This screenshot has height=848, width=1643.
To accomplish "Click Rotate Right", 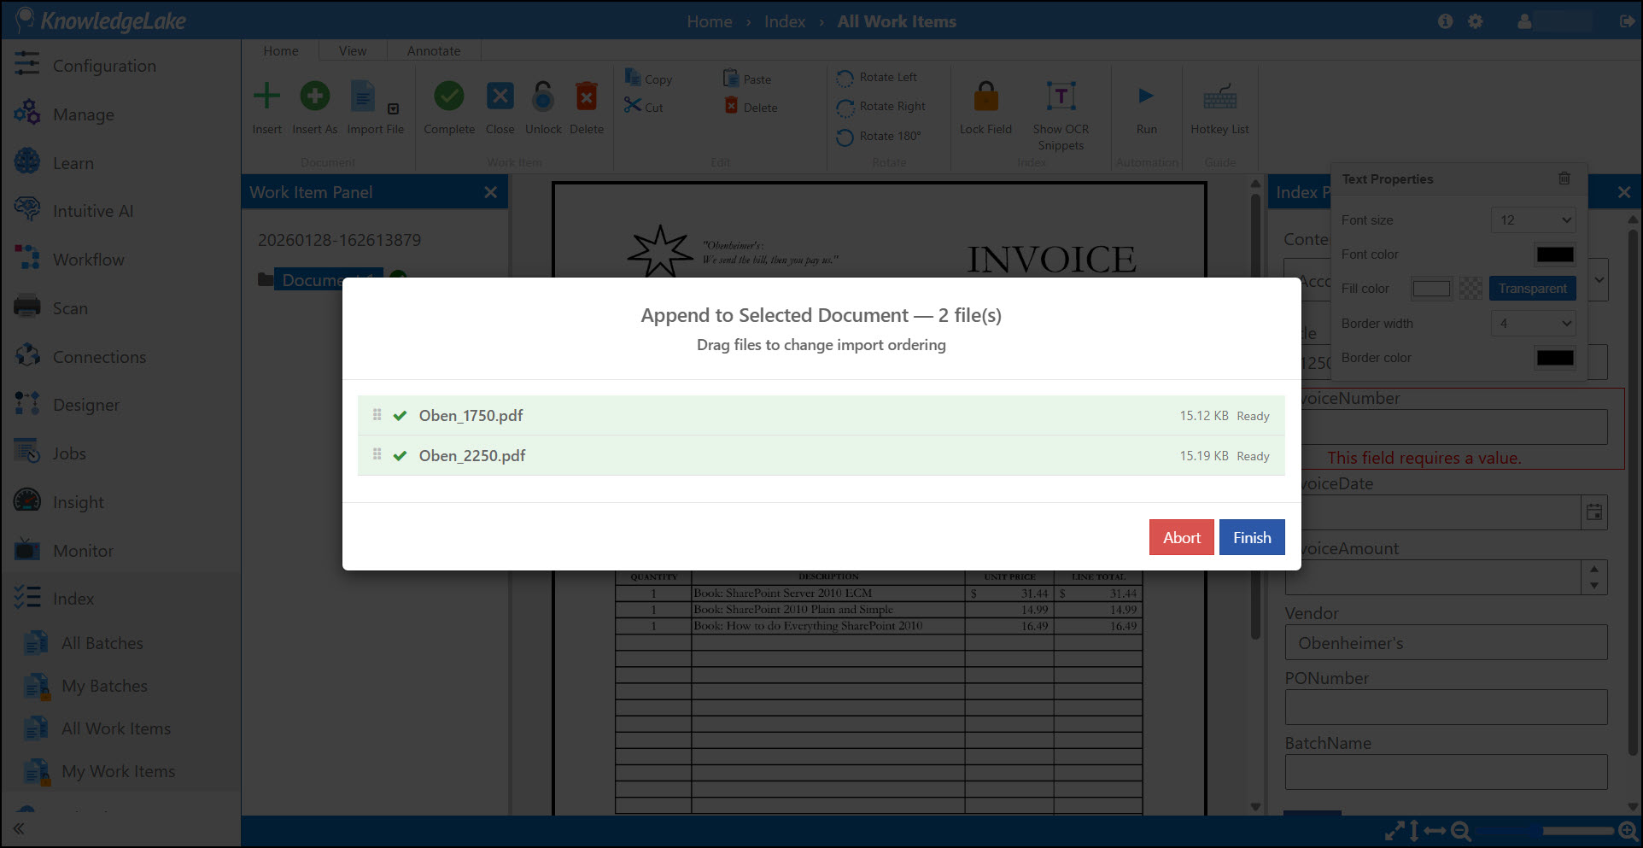I will click(x=881, y=107).
